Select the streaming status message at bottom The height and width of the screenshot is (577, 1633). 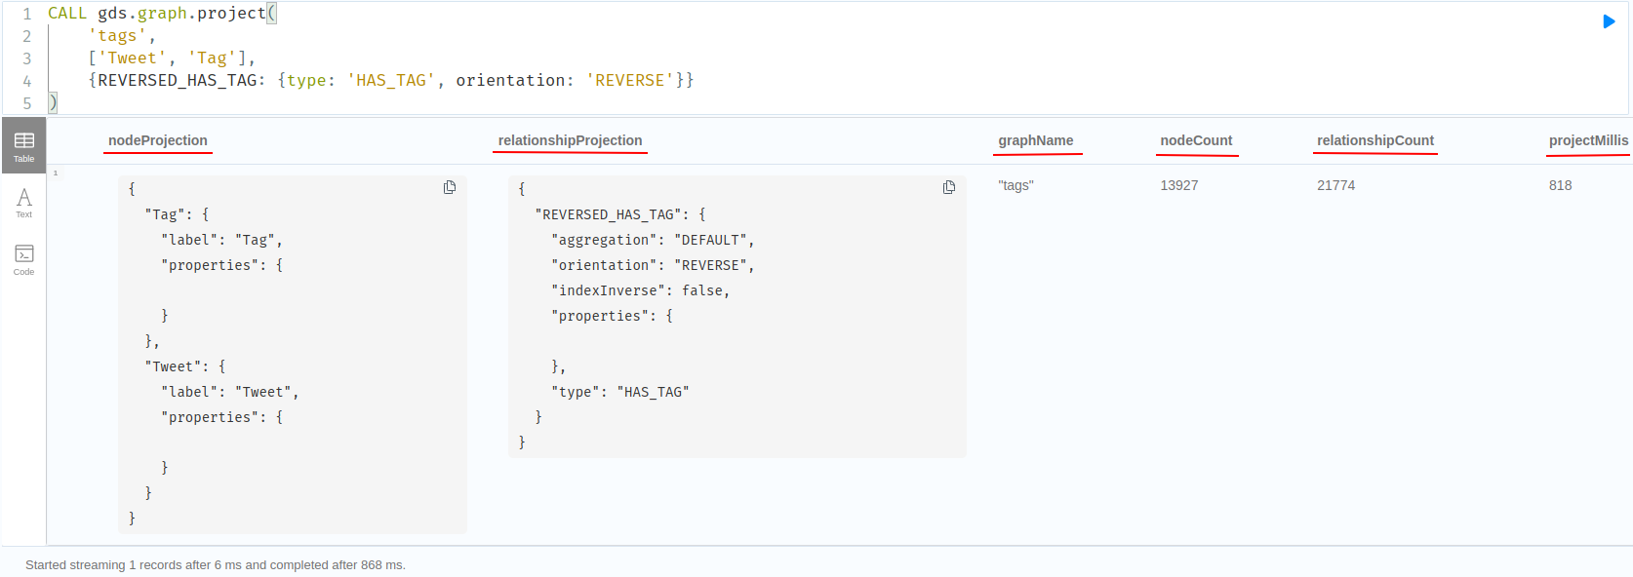(216, 565)
